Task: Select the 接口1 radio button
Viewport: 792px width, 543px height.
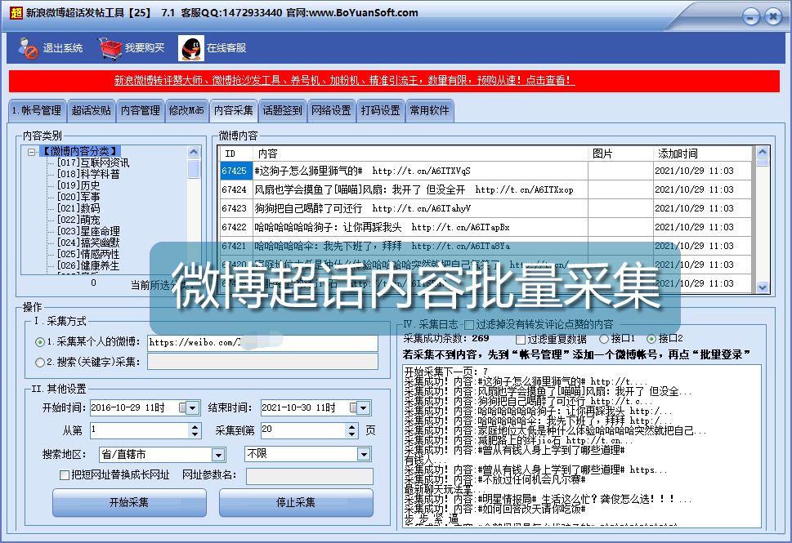Action: (603, 339)
